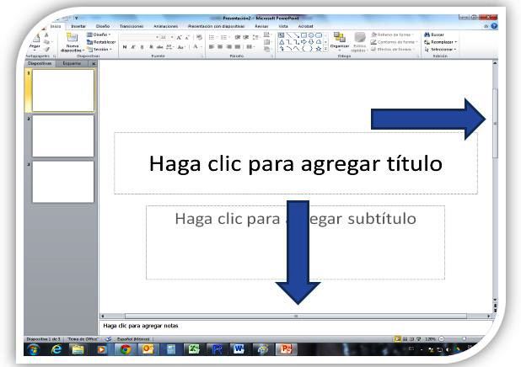Open the Sección dropdown
The width and height of the screenshot is (521, 367).
pos(102,49)
